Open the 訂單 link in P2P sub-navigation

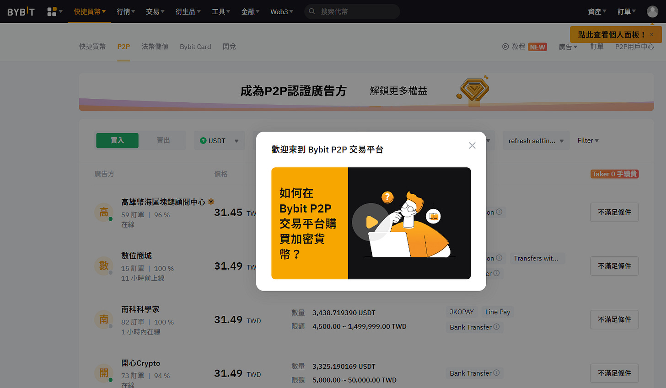coord(597,47)
